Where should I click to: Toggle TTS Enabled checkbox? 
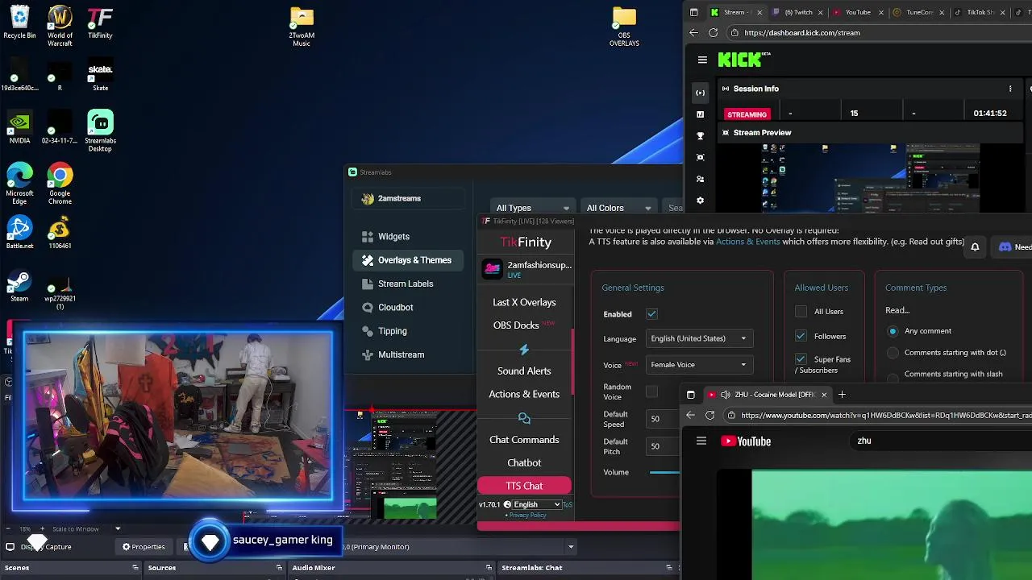651,313
